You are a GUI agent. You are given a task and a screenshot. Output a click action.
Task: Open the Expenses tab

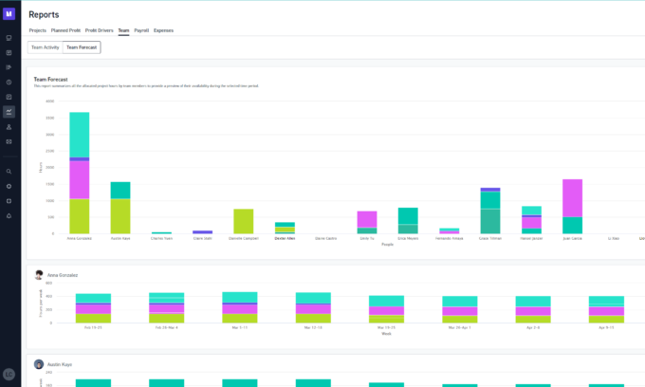click(163, 30)
